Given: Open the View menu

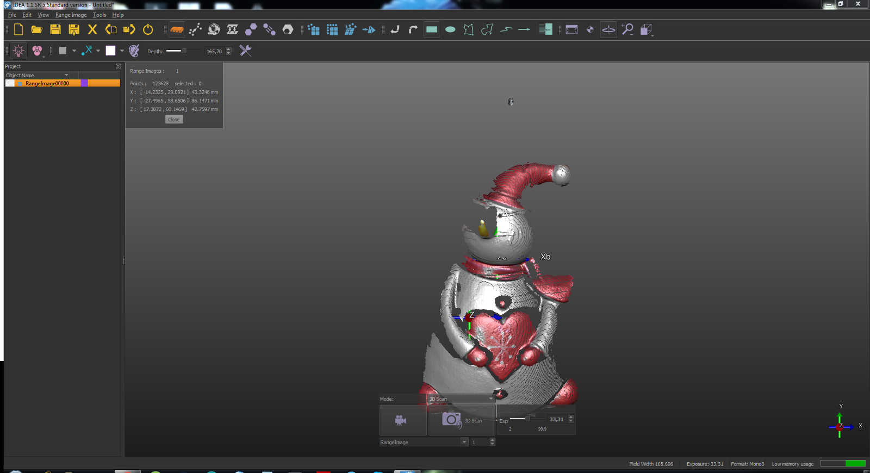Looking at the screenshot, I should 43,15.
